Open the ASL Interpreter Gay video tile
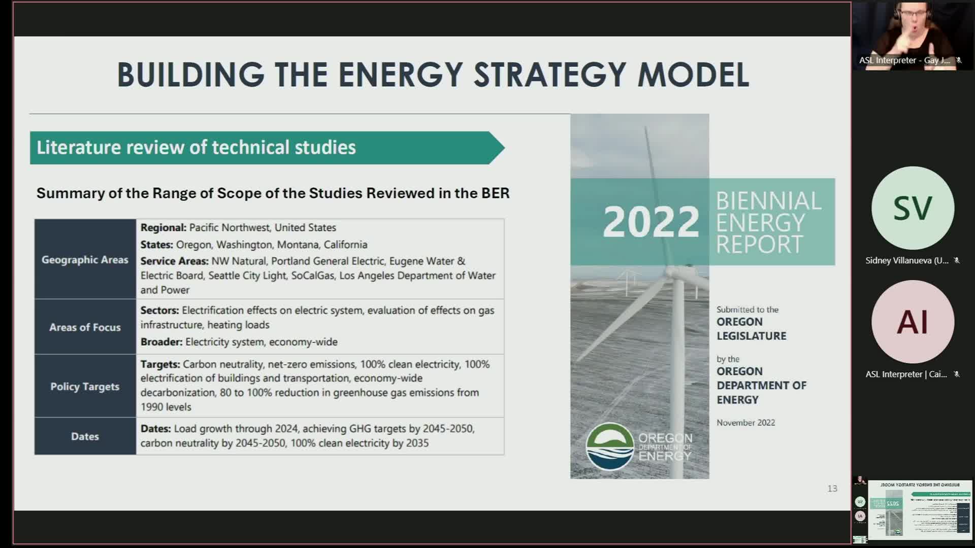The width and height of the screenshot is (975, 548). (913, 30)
